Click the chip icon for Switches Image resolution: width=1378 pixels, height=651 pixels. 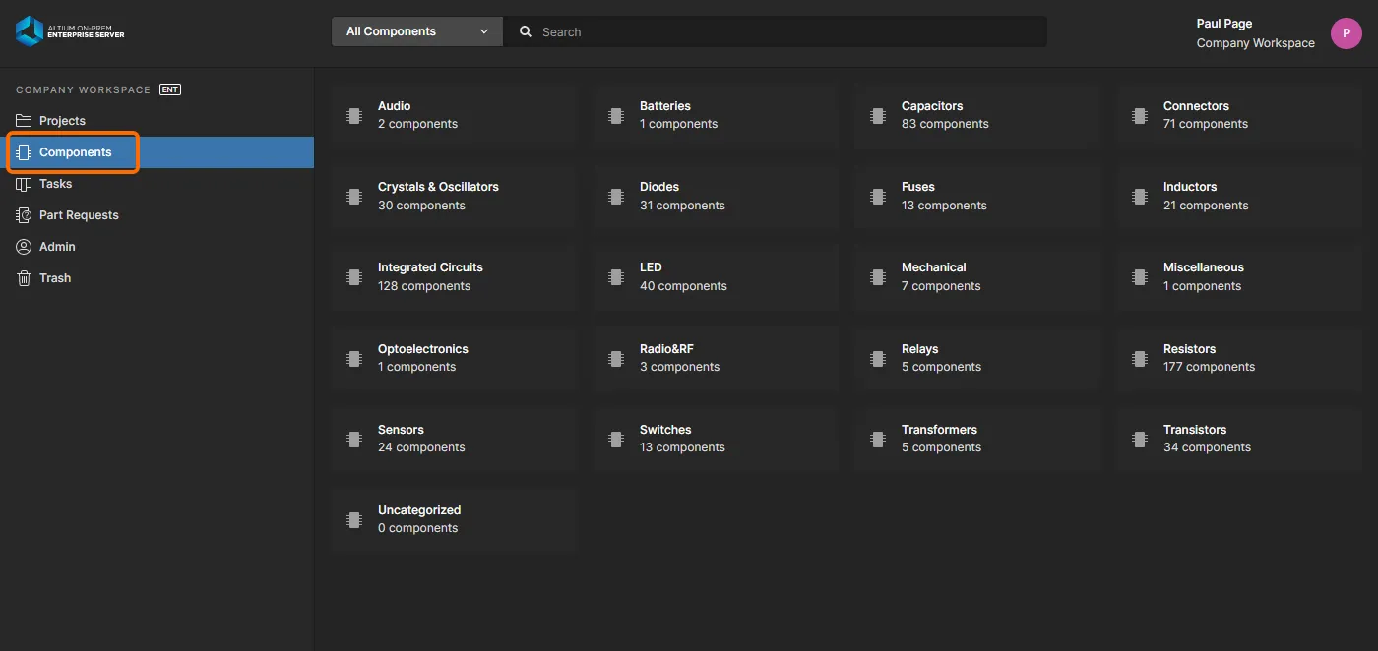[x=616, y=439]
